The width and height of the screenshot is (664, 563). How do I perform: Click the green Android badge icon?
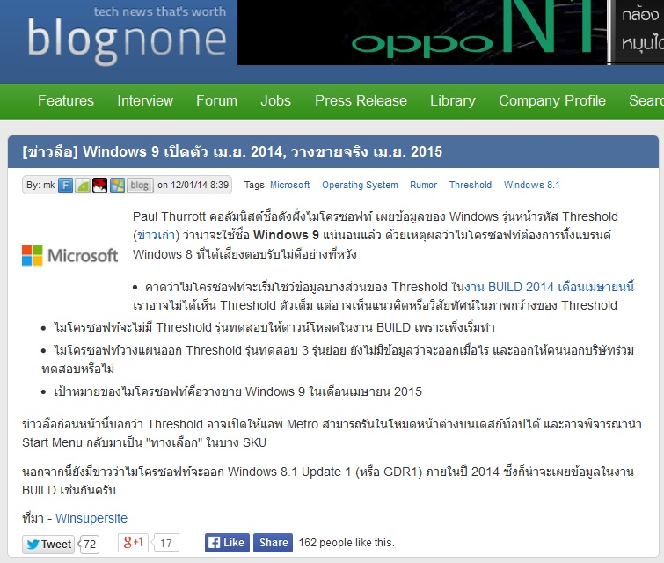(x=83, y=185)
